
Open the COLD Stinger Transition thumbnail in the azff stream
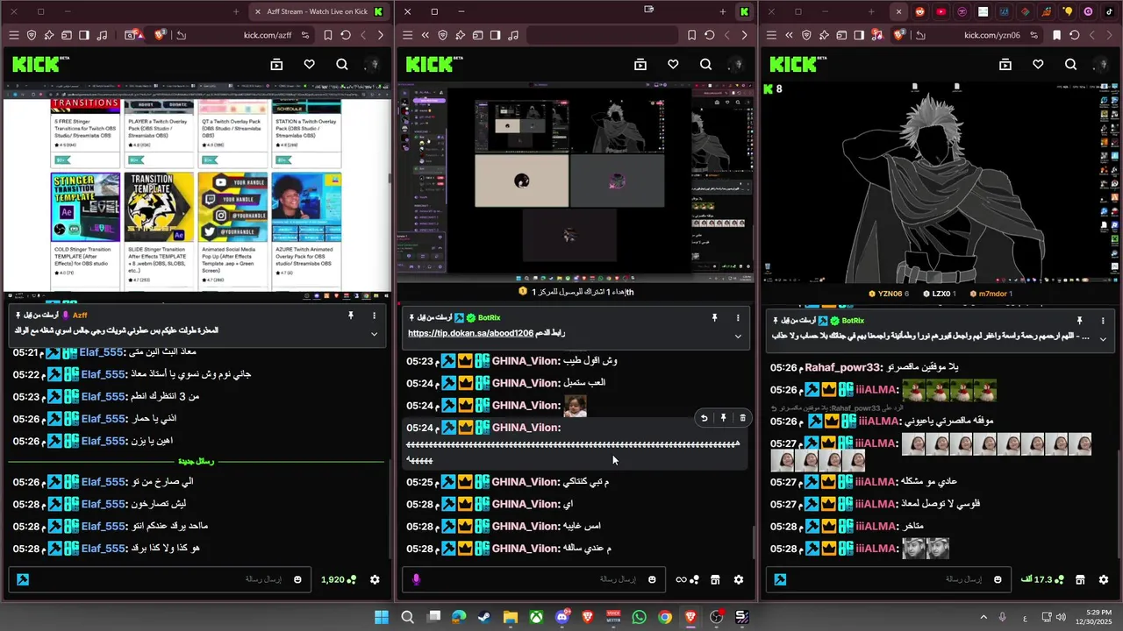pyautogui.click(x=85, y=207)
